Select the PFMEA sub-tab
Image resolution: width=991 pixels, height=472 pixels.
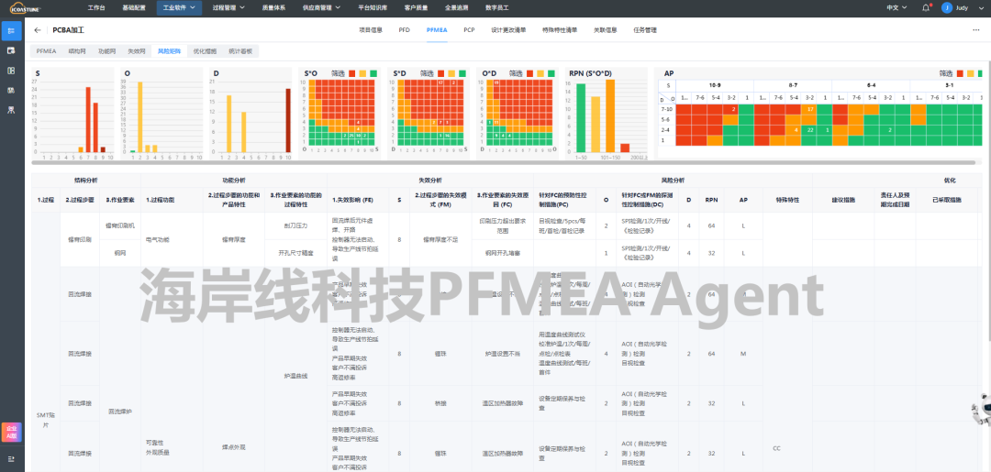(46, 51)
